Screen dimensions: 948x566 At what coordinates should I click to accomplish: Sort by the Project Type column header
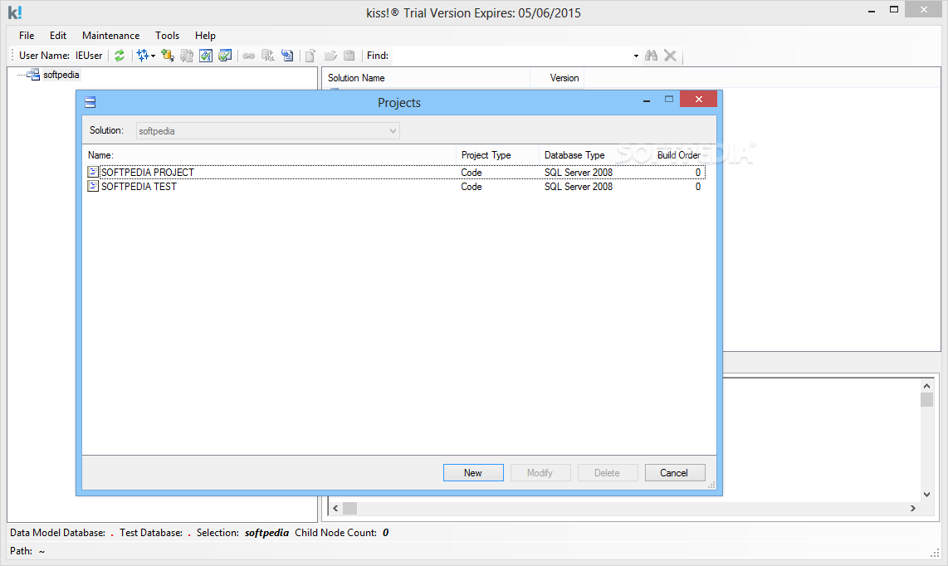[497, 155]
